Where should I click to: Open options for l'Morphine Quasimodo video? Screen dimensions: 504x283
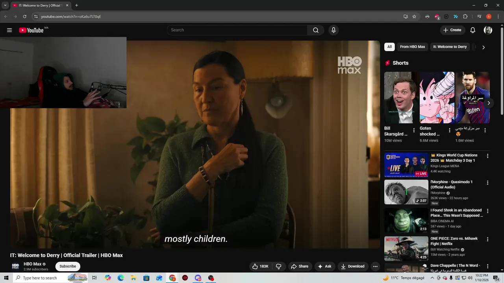(x=487, y=183)
